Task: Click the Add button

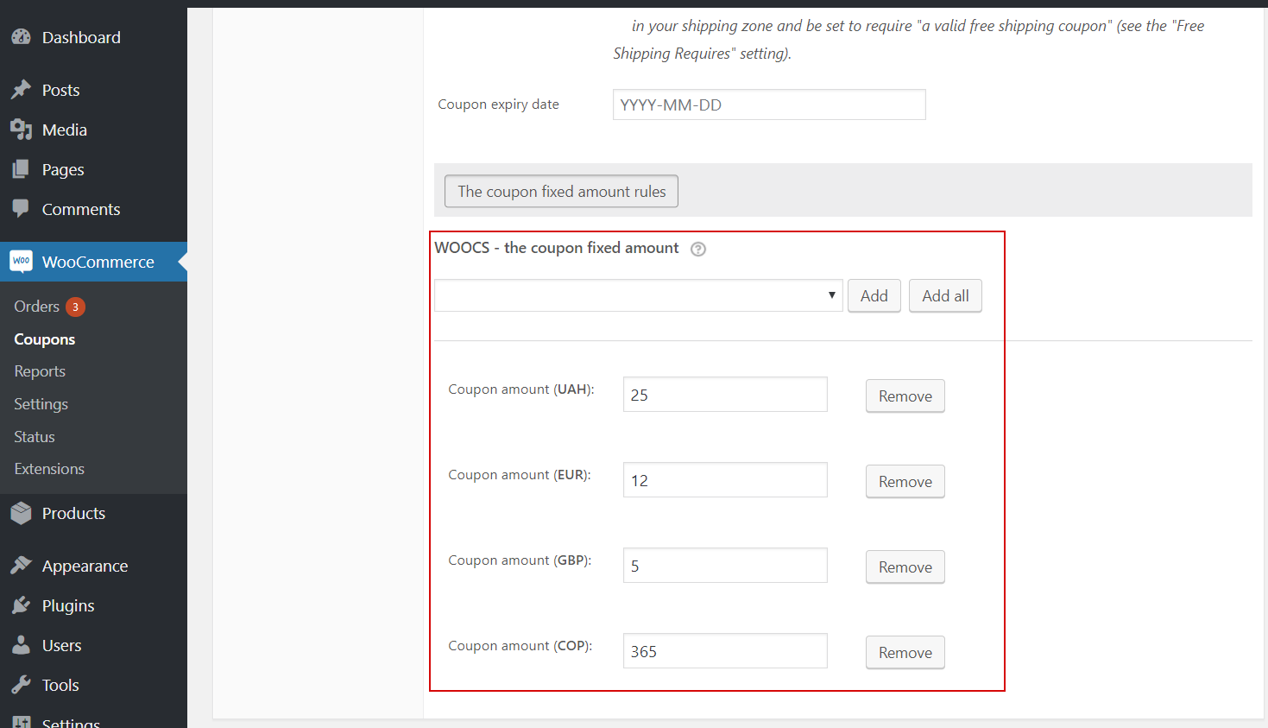Action: (x=874, y=295)
